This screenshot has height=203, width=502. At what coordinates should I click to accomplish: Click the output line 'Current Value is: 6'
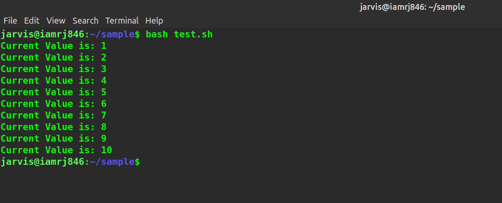click(x=53, y=104)
